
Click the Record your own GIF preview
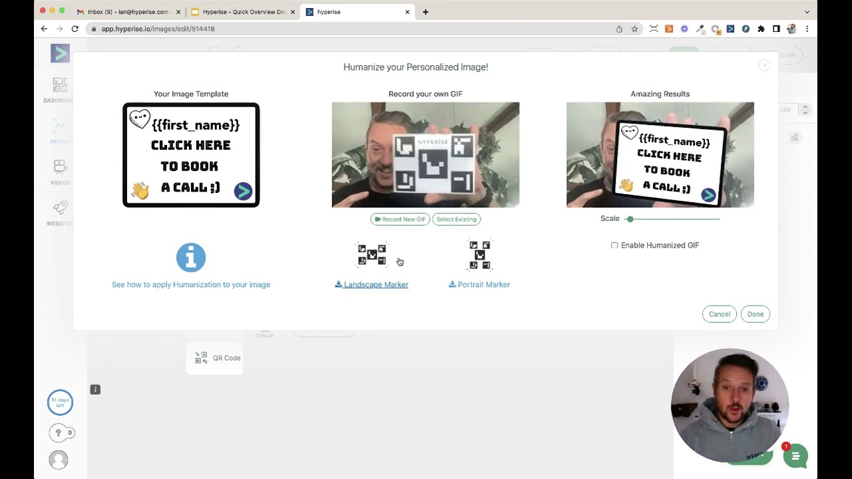tap(425, 155)
